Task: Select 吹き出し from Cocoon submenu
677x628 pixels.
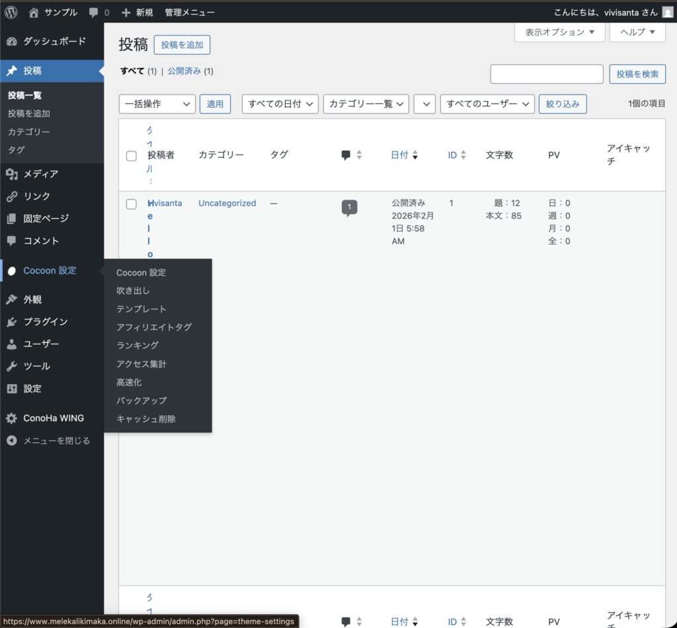Action: tap(133, 291)
